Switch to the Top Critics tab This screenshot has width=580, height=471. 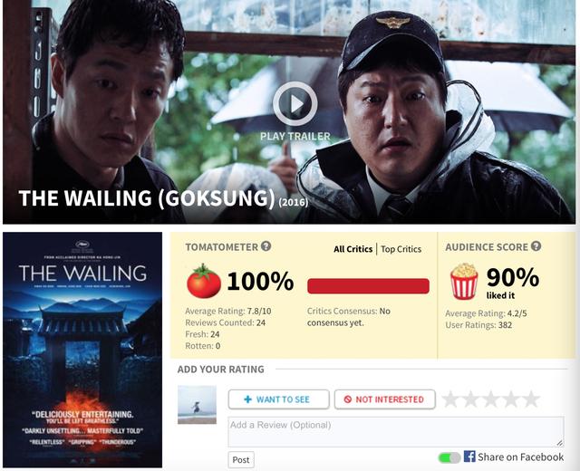[x=401, y=249]
